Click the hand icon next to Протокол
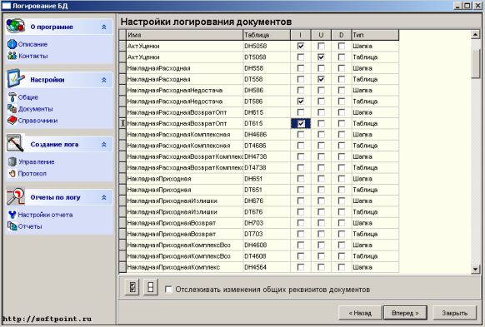 12,173
